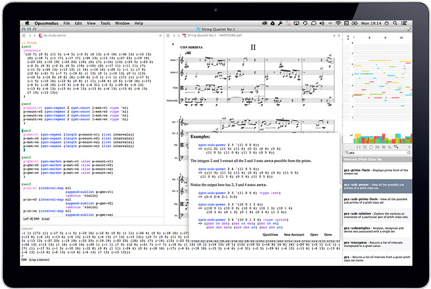
Task: Click OM: (Lisp Listener) status text
Action: coord(35,260)
